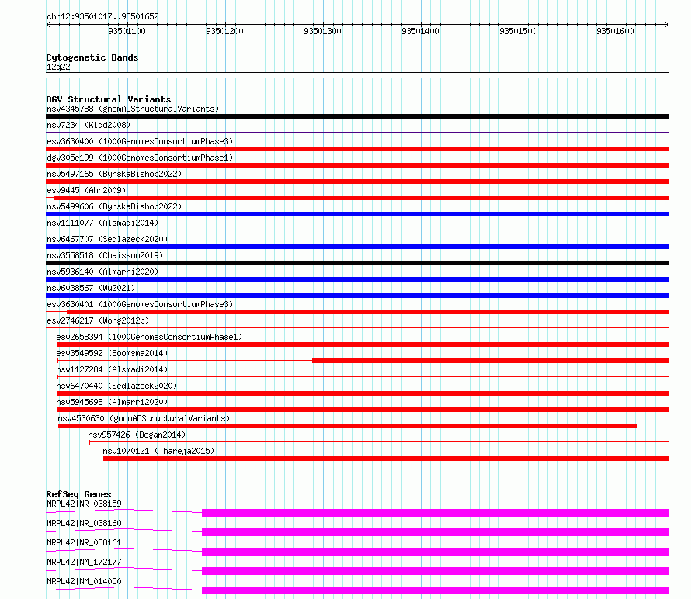Click the right arrow of the ruler
Image resolution: width=691 pixels, height=599 pixels.
(666, 25)
